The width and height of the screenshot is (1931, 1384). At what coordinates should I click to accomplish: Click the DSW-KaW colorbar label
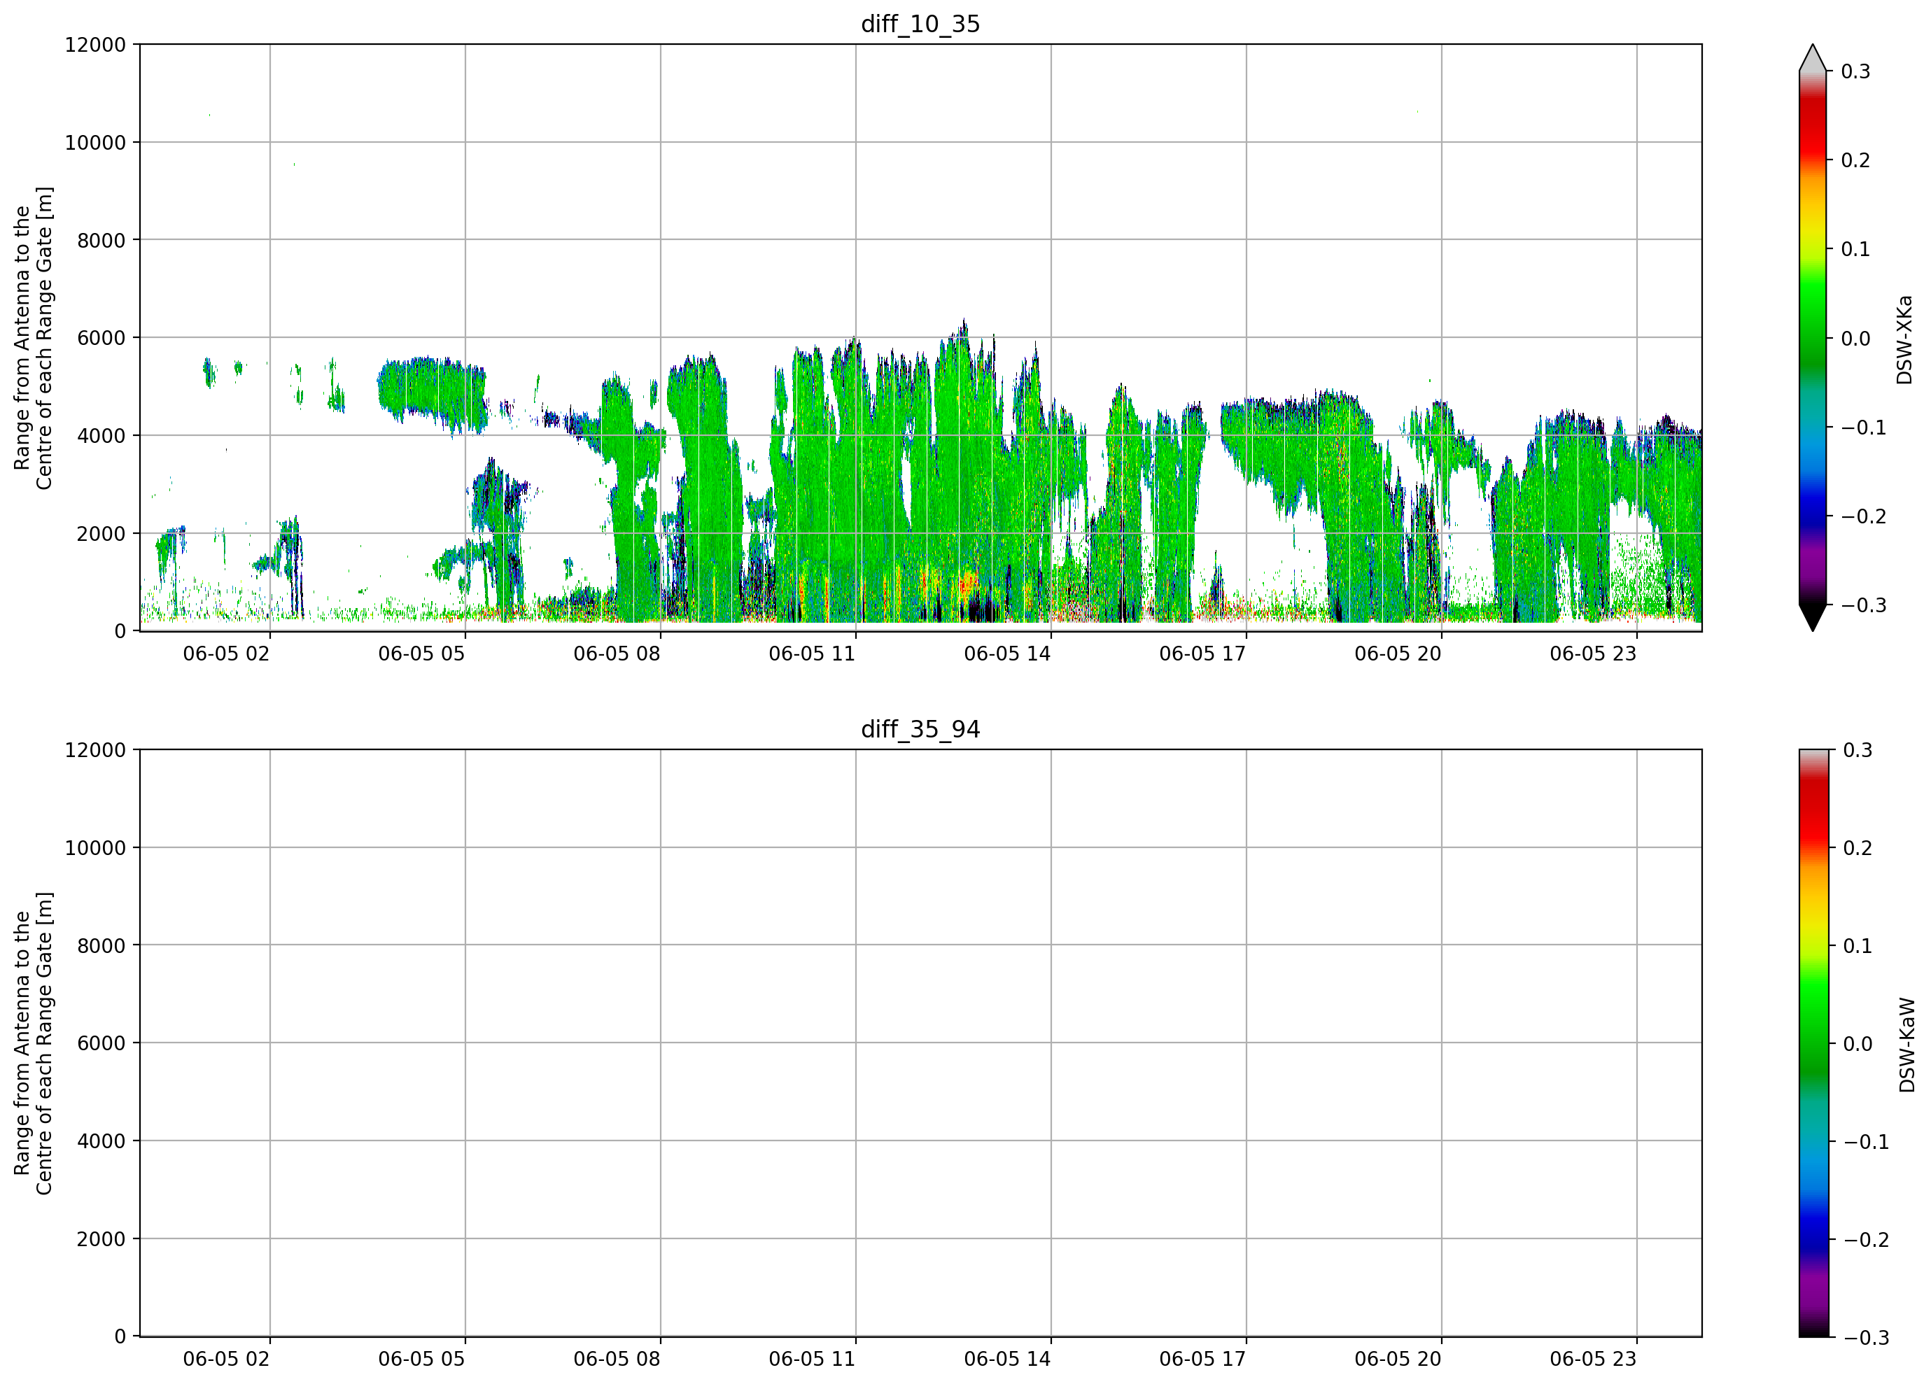tap(1907, 1045)
